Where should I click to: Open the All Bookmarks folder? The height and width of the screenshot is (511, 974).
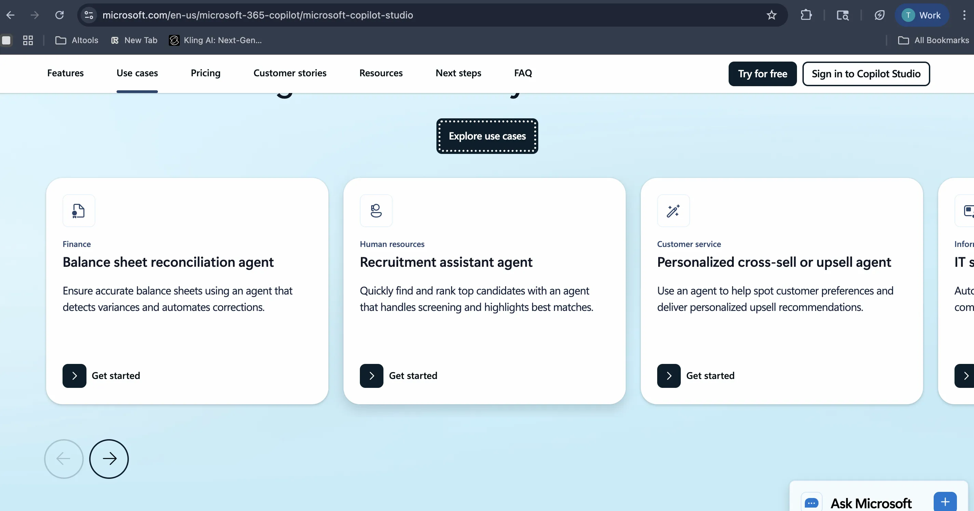[x=934, y=40]
